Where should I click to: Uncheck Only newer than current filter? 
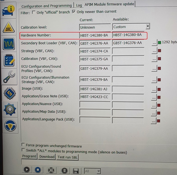click(x=74, y=12)
